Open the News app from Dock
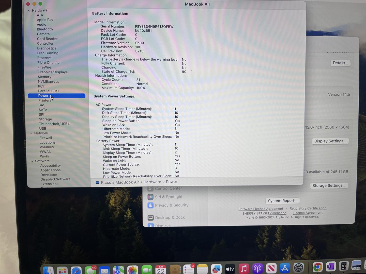 271,268
